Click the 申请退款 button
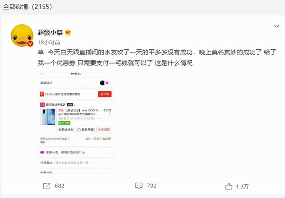The width and height of the screenshot is (285, 198). 104,130
